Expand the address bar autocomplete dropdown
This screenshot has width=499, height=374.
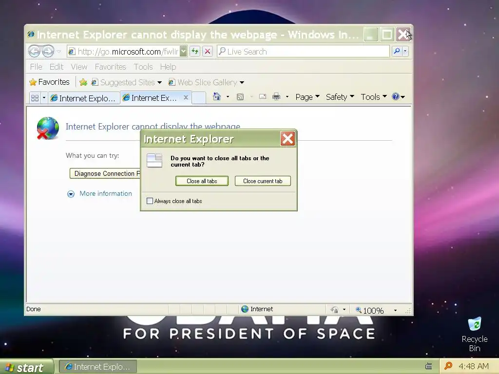[183, 51]
